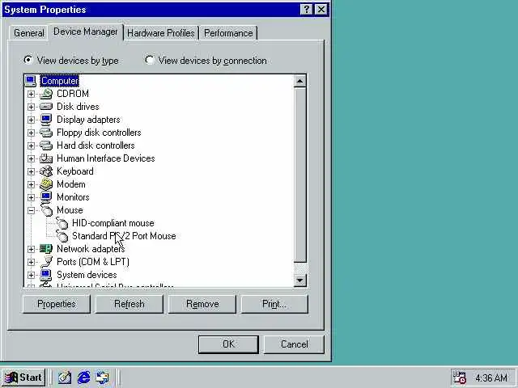
Task: Expand the Hard disk controllers branch
Action: [31, 145]
